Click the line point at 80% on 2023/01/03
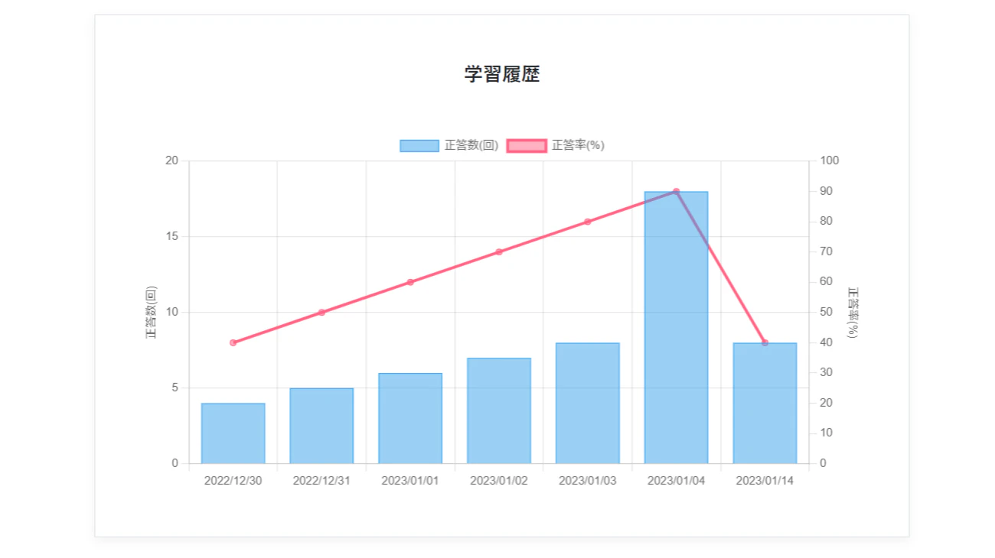This screenshot has height=558, width=995. pos(588,222)
